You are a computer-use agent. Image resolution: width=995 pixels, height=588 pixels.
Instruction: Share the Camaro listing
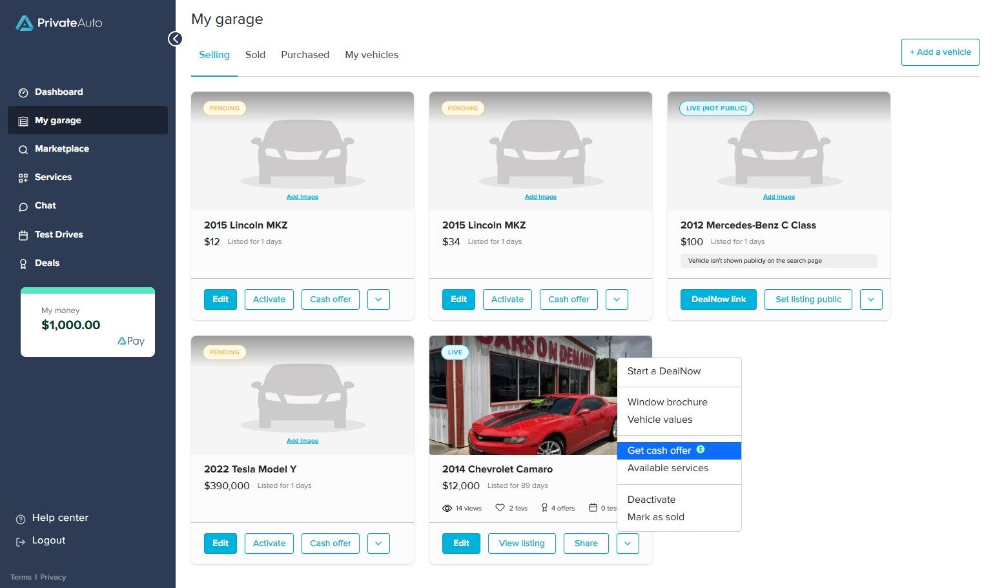(x=586, y=543)
